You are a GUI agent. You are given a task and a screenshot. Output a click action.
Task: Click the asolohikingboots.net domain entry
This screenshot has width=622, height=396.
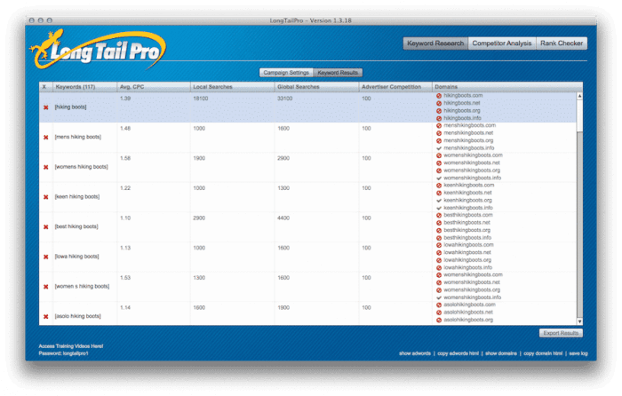pos(468,312)
